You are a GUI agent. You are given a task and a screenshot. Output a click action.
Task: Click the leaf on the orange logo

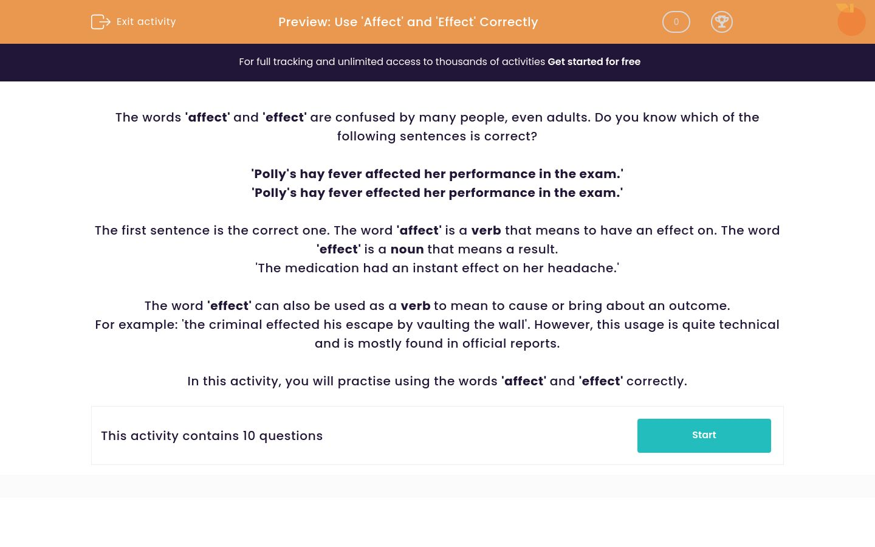point(845,7)
